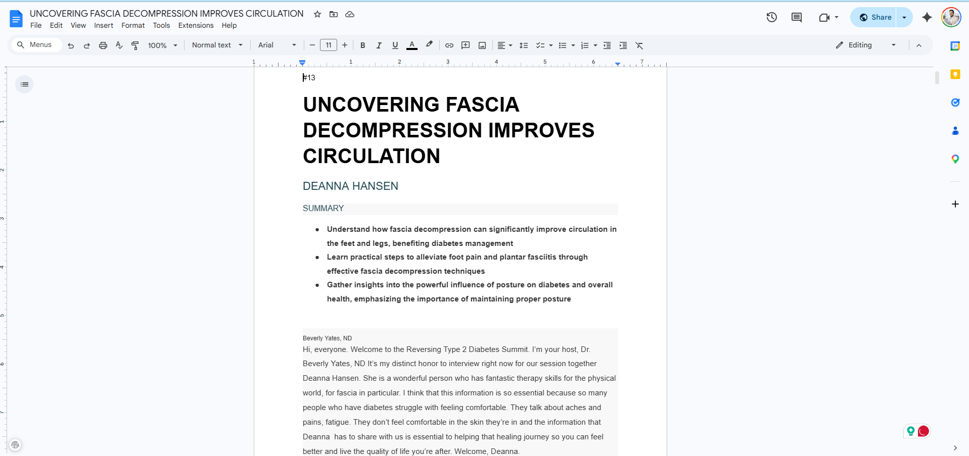Click the font size input field

[x=329, y=45]
